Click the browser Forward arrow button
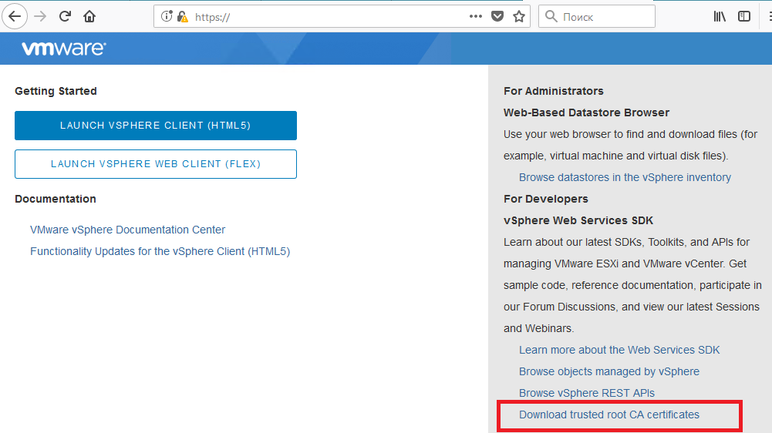 [40, 17]
